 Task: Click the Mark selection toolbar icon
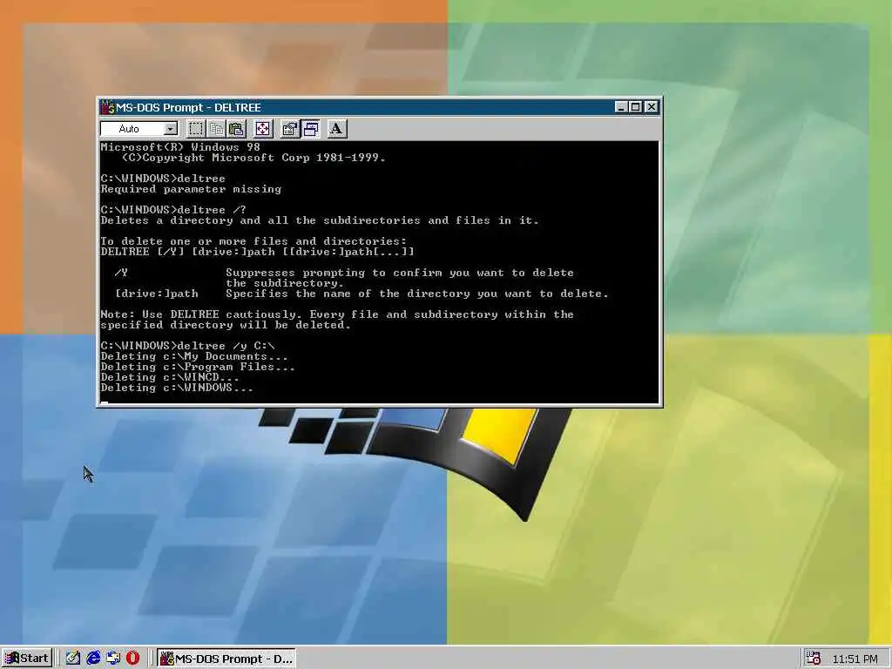click(196, 129)
